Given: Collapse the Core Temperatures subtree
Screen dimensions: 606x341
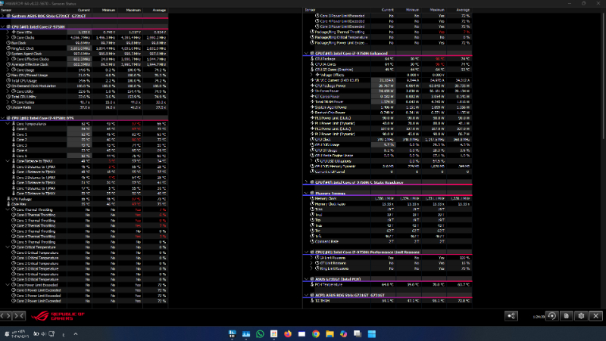Looking at the screenshot, I should pos(8,124).
